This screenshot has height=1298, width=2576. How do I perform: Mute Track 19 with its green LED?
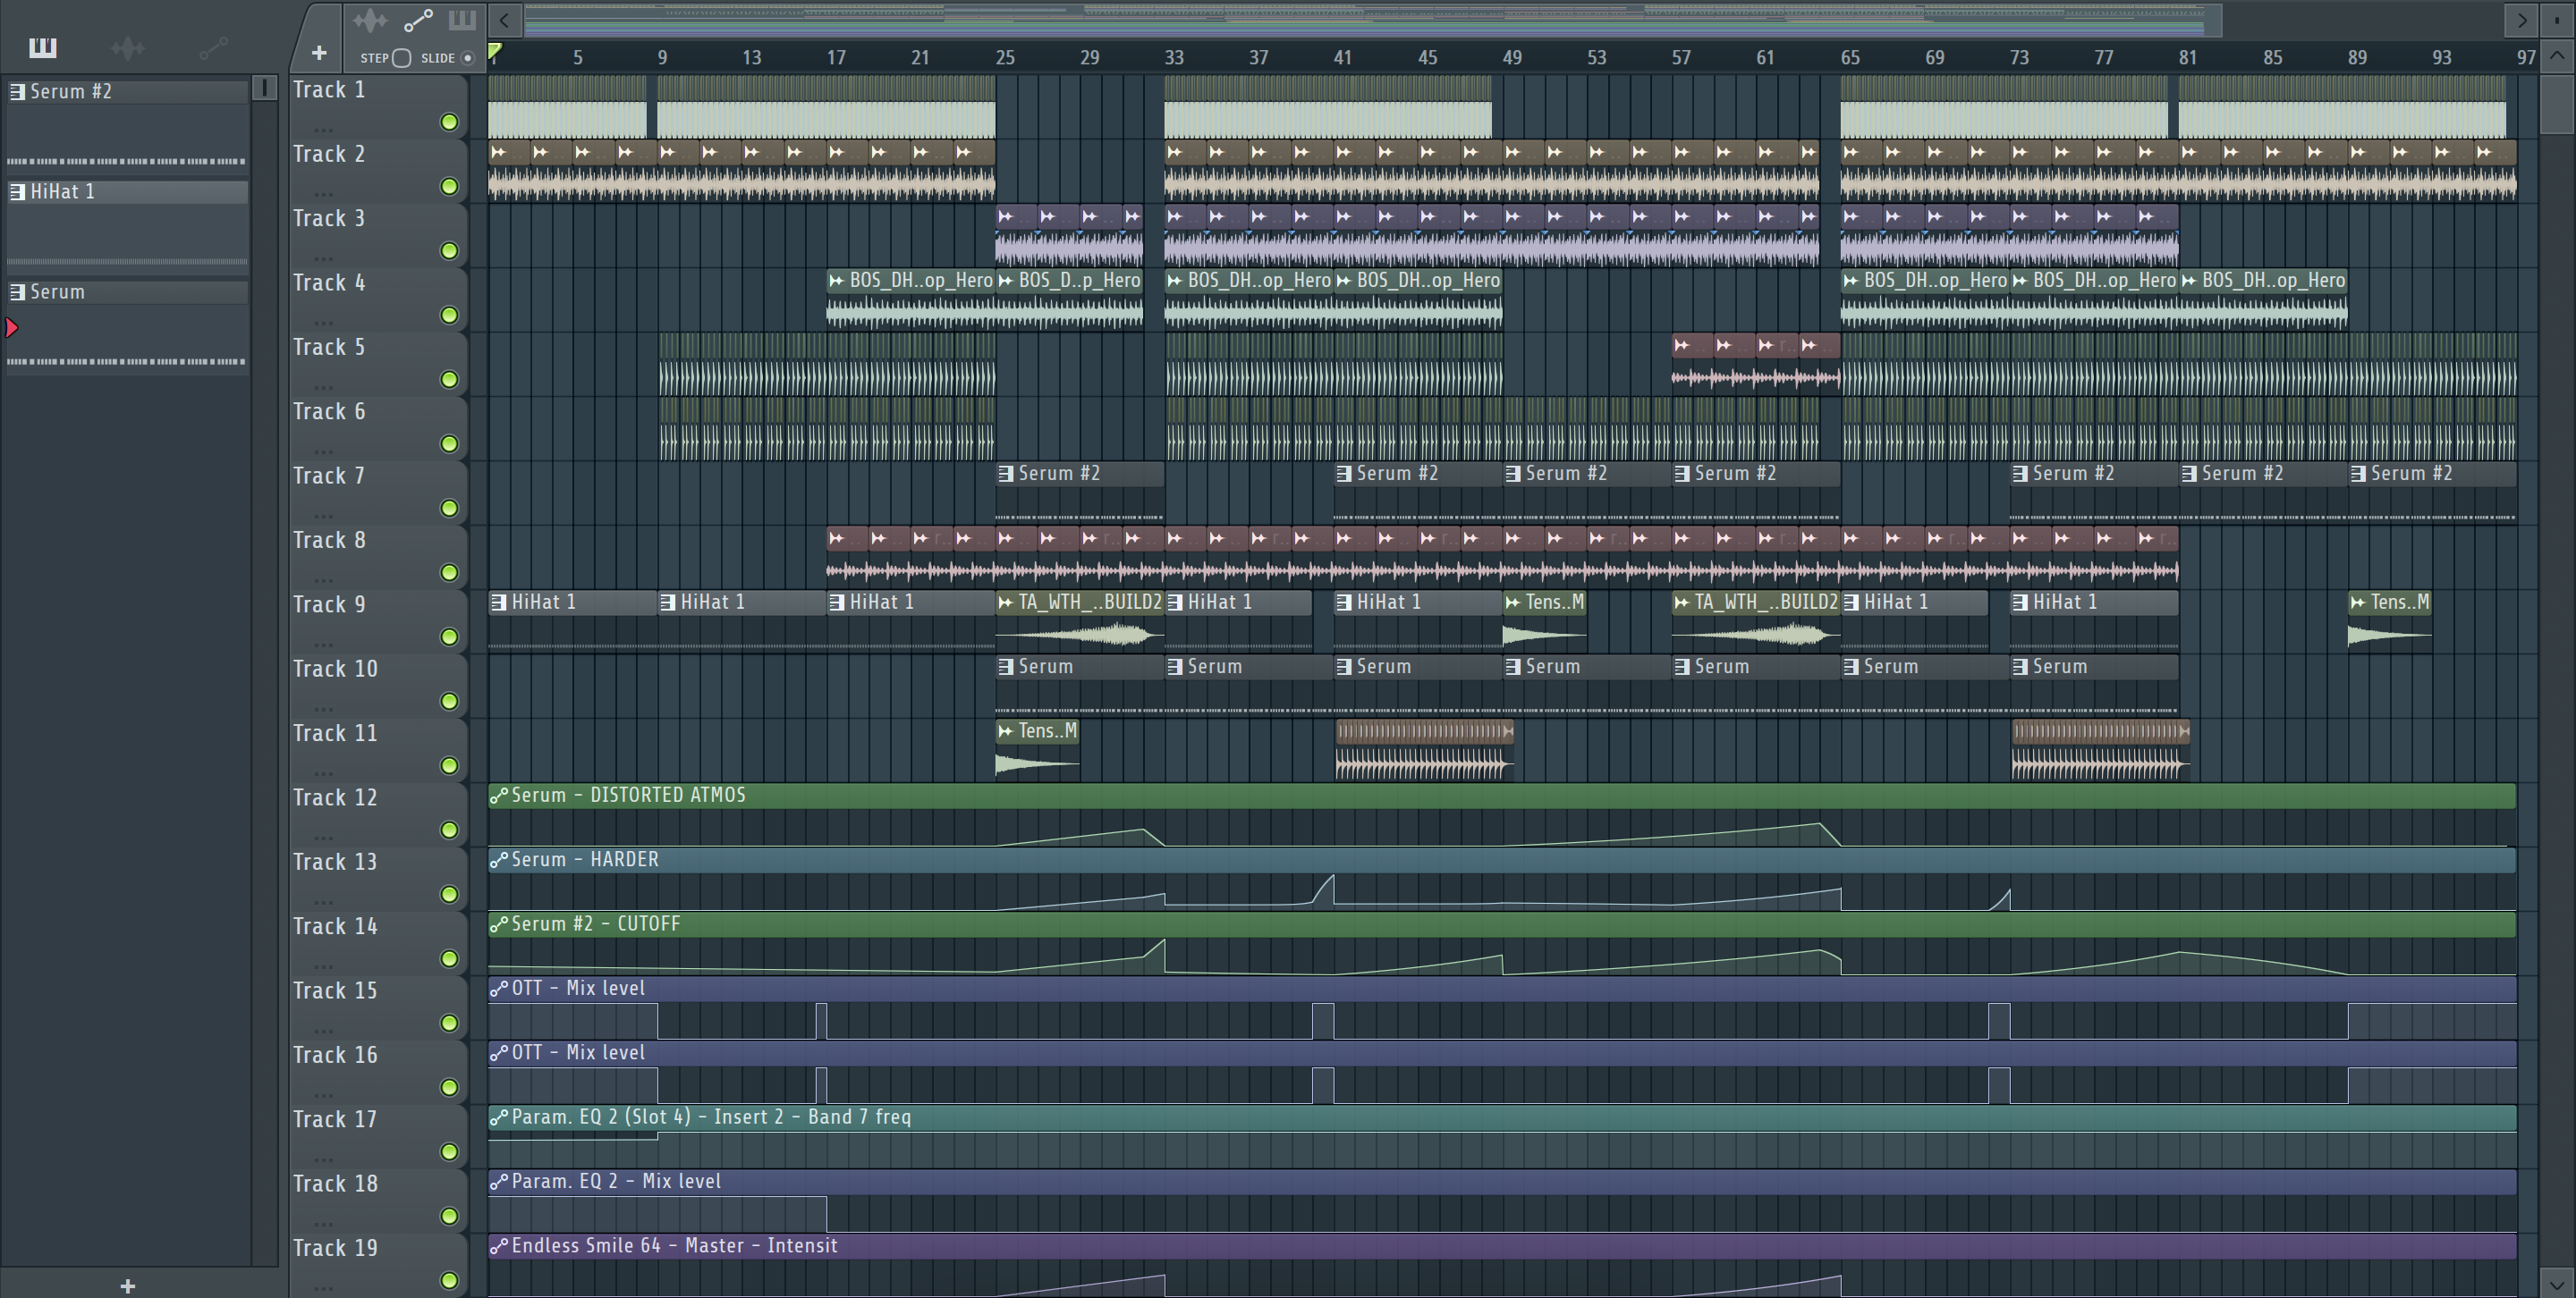coord(450,1280)
